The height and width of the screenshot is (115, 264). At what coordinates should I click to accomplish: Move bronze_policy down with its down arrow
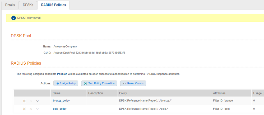click(37, 101)
